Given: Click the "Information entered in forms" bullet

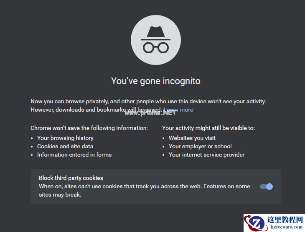Looking at the screenshot, I should click(x=74, y=155).
